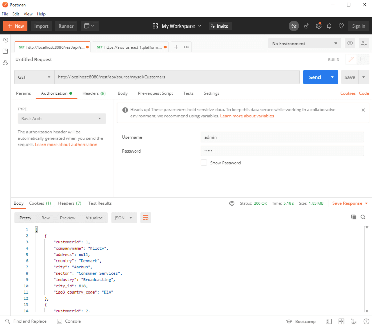Open Postman settings via the gear icon

pos(318,26)
